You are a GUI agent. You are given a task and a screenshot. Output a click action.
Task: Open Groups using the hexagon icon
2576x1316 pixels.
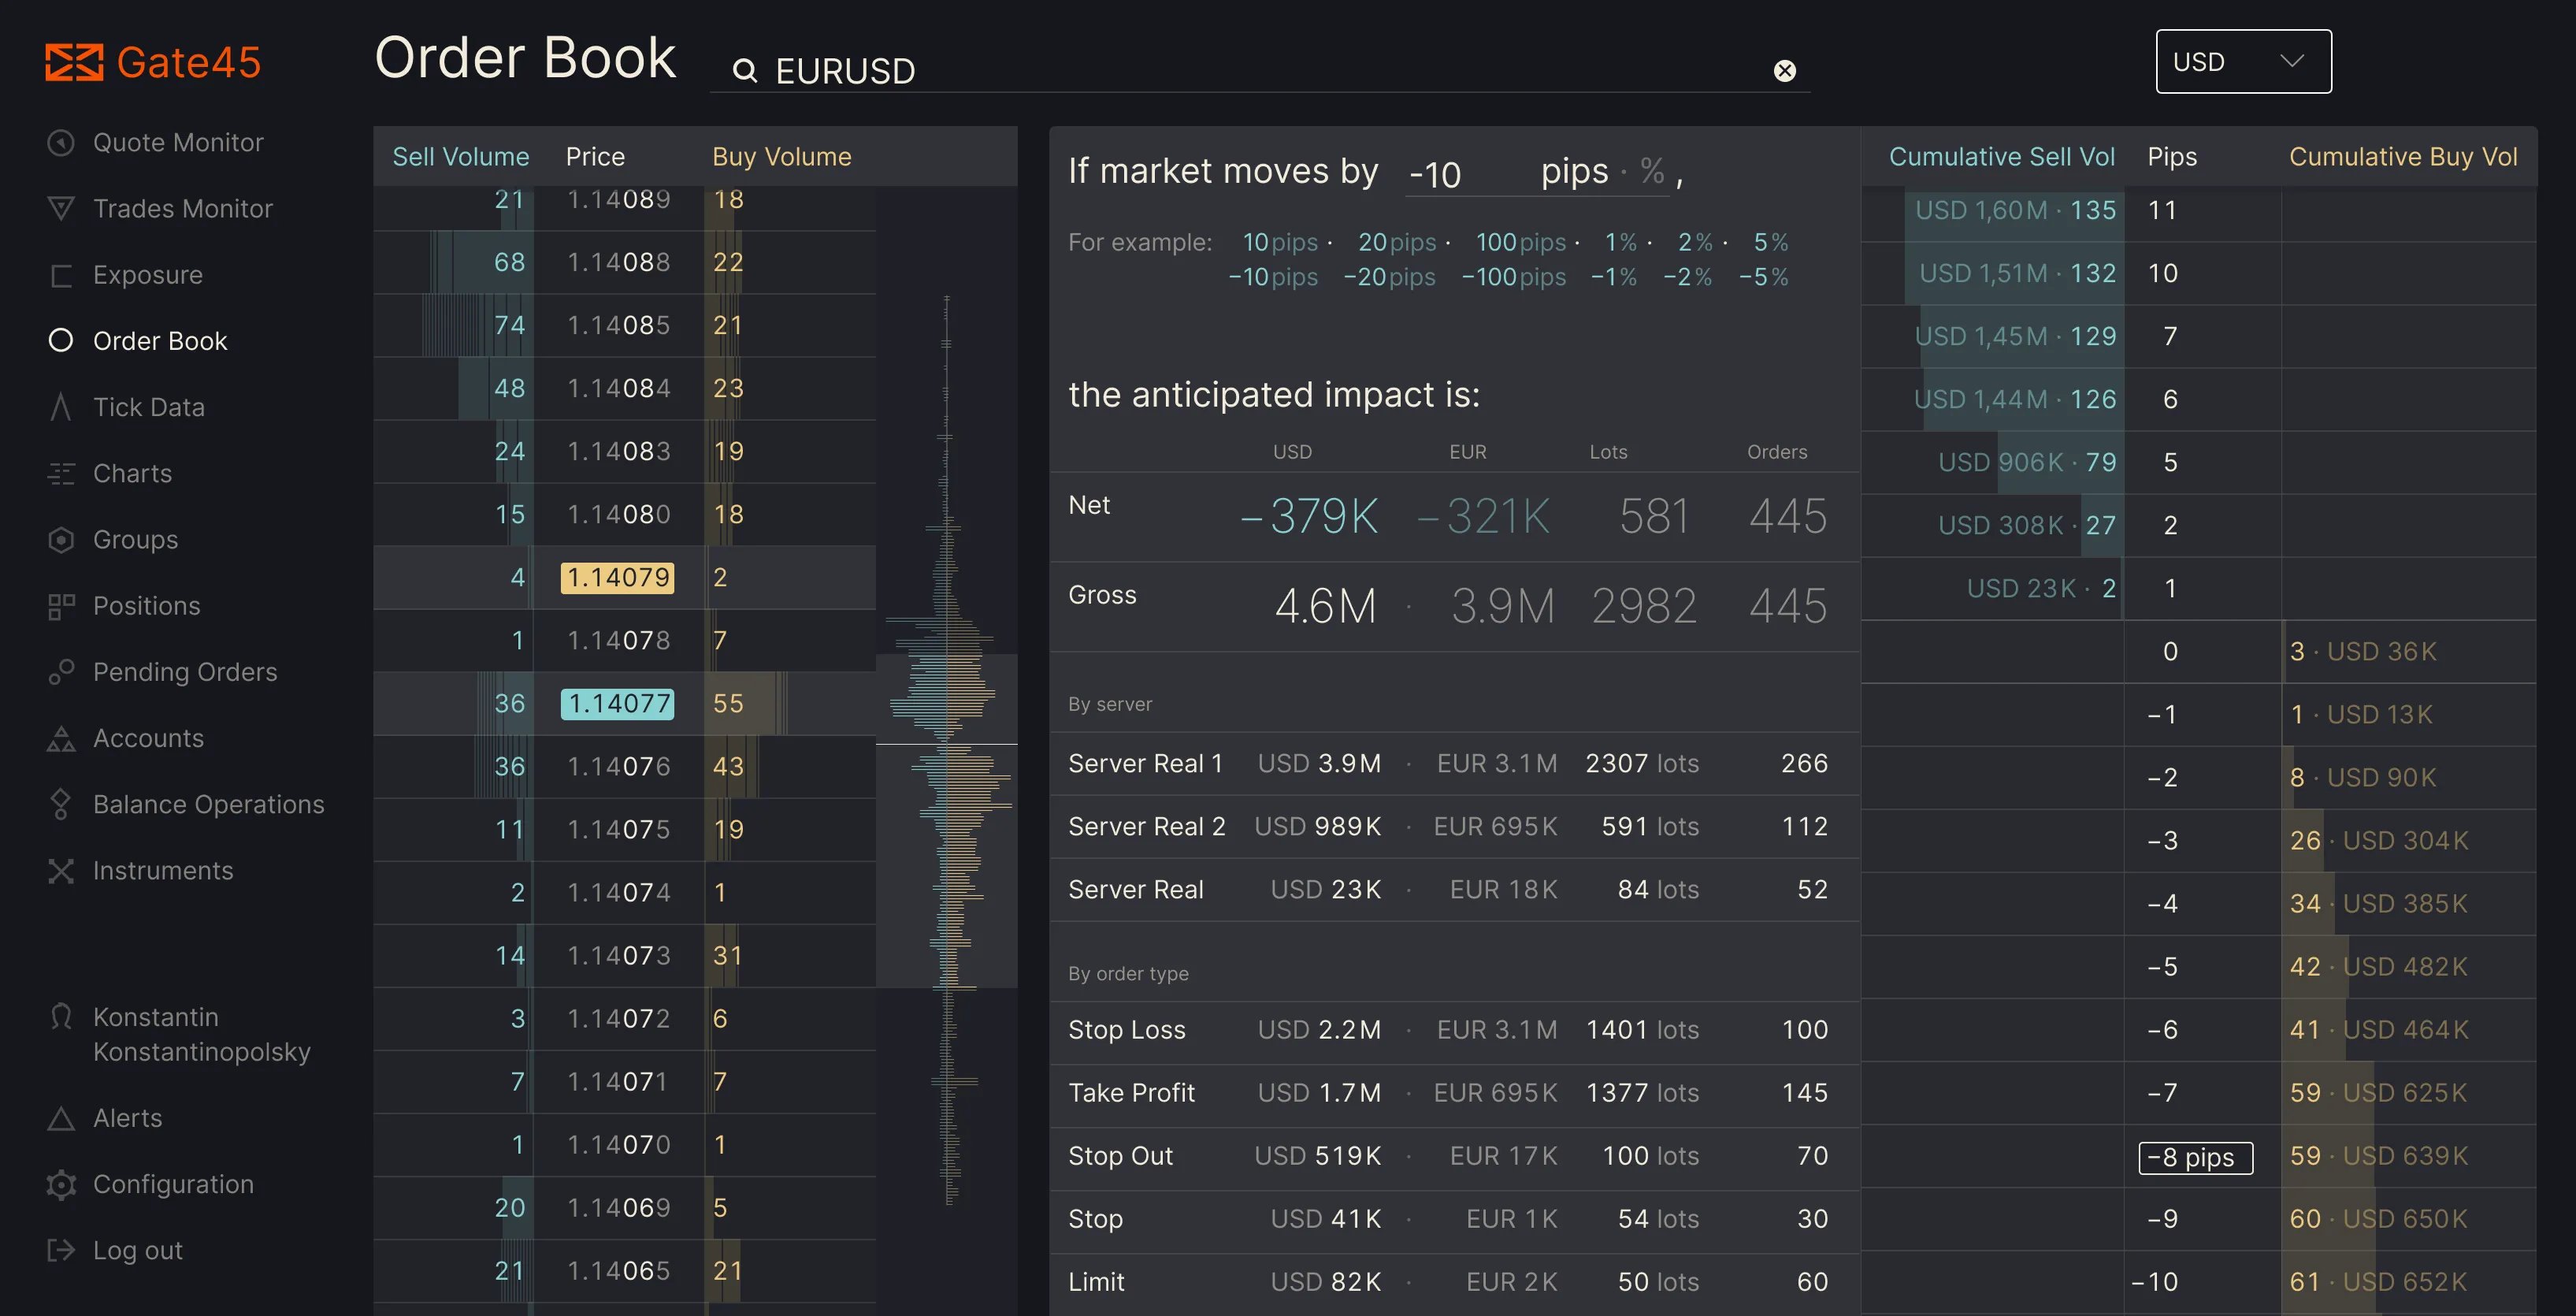point(61,540)
